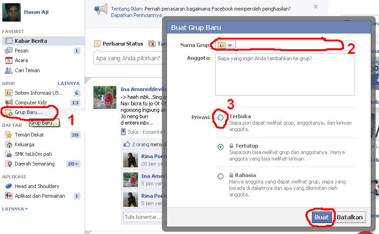Open Sistem Informasi US... group icon
The image size is (379, 234).
[9, 93]
